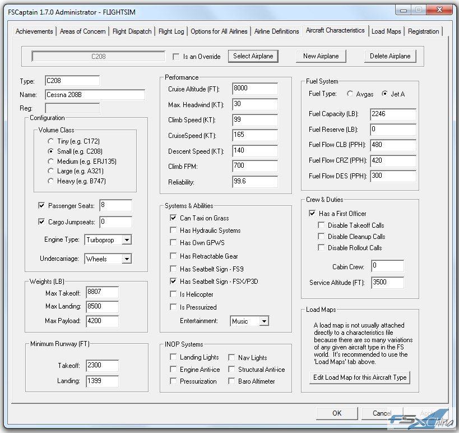Mark Nav Lights as INOP

click(231, 357)
